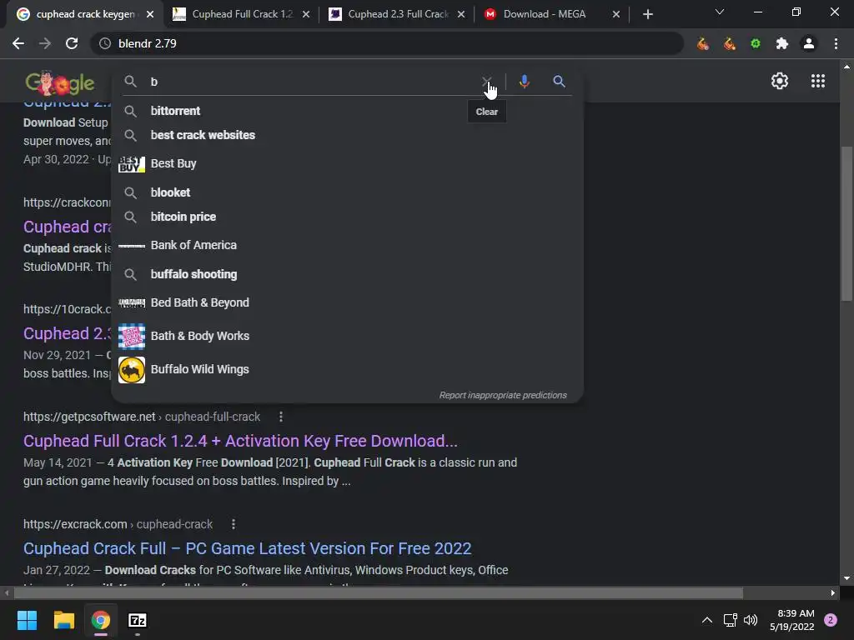This screenshot has width=854, height=640.
Task: Click the second orange flame extension icon
Action: [x=729, y=43]
